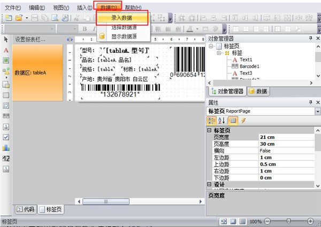Select the Table object tool

(x=6, y=95)
